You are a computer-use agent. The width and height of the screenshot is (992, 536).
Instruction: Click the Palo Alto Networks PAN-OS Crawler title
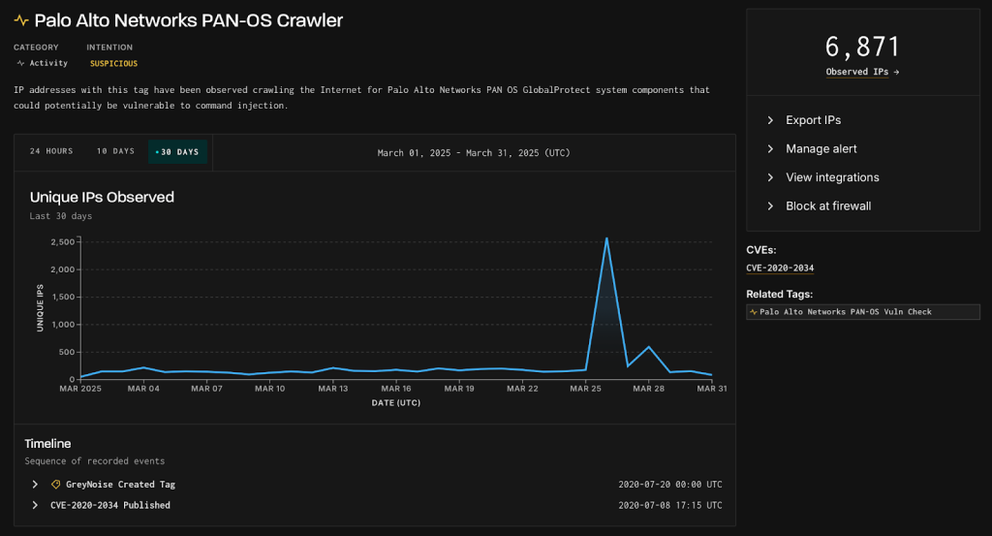(x=189, y=20)
